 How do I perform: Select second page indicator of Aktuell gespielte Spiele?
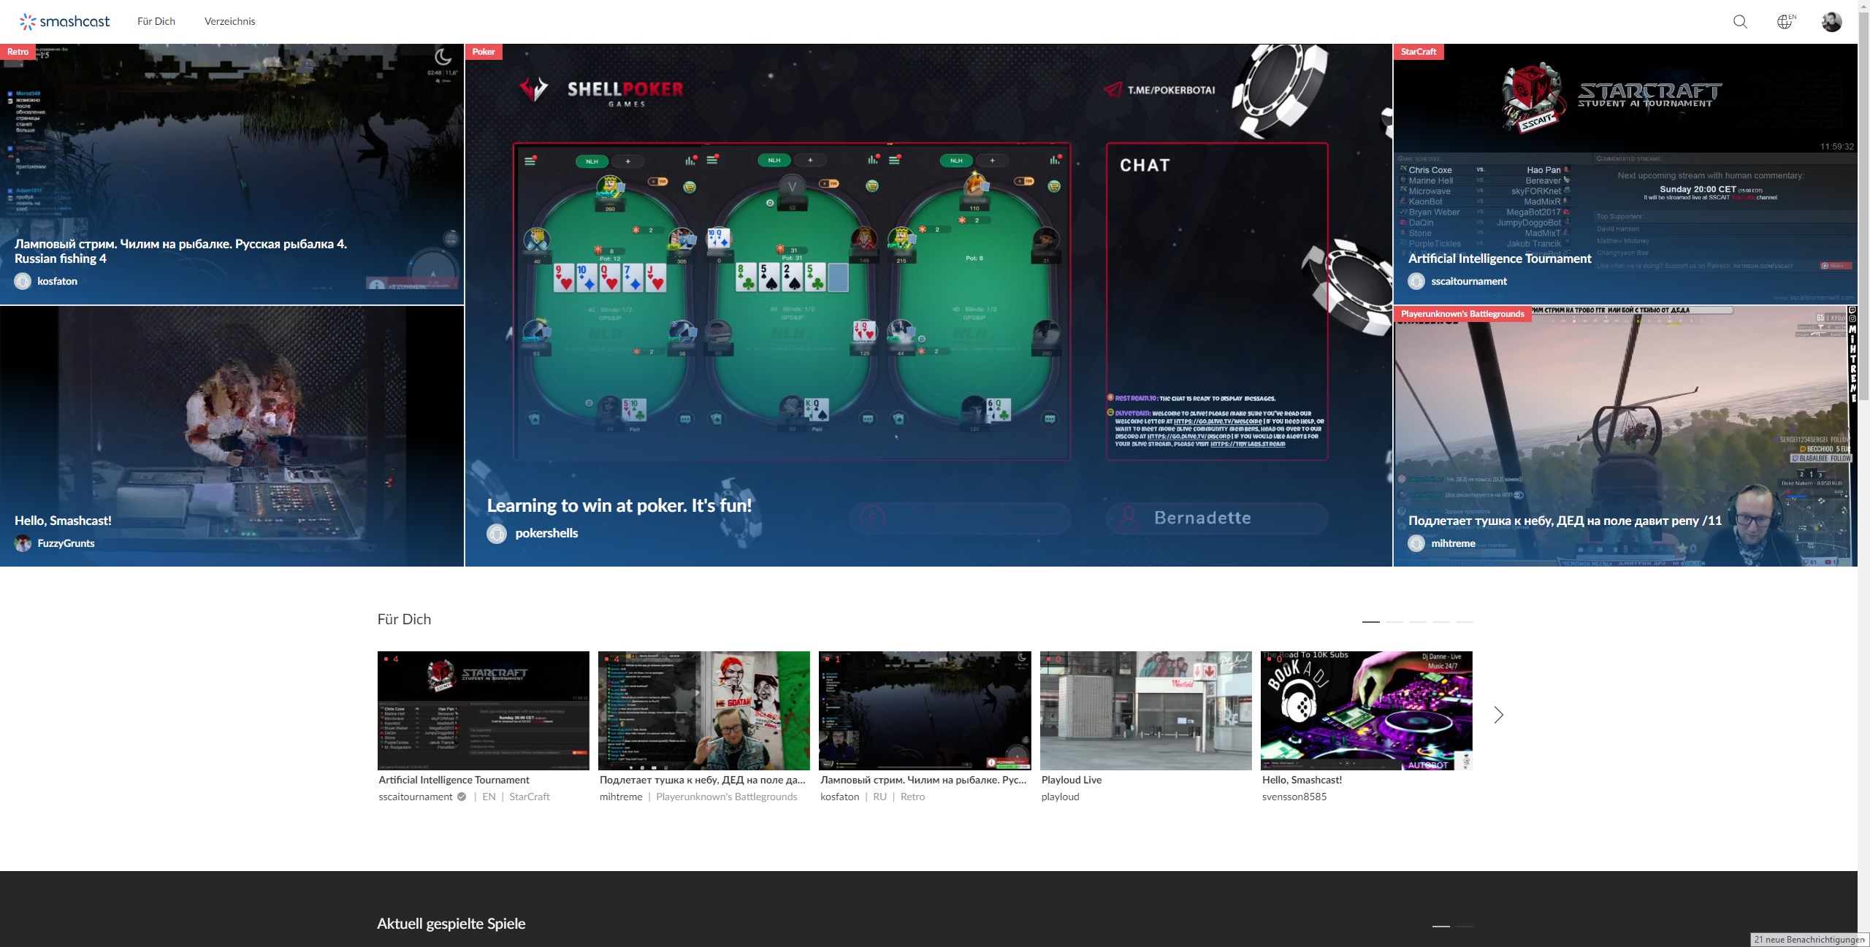[x=1464, y=926]
